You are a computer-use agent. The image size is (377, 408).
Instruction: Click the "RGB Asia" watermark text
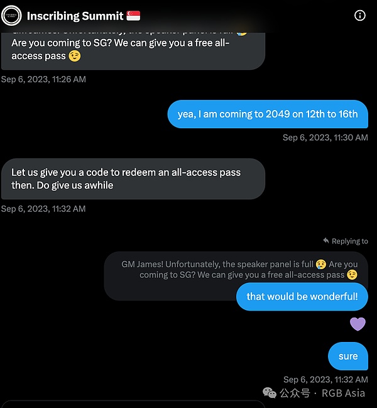pyautogui.click(x=343, y=393)
